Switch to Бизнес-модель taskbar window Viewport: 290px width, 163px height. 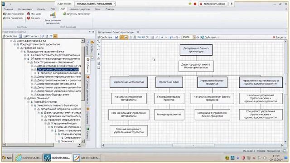click(x=87, y=158)
